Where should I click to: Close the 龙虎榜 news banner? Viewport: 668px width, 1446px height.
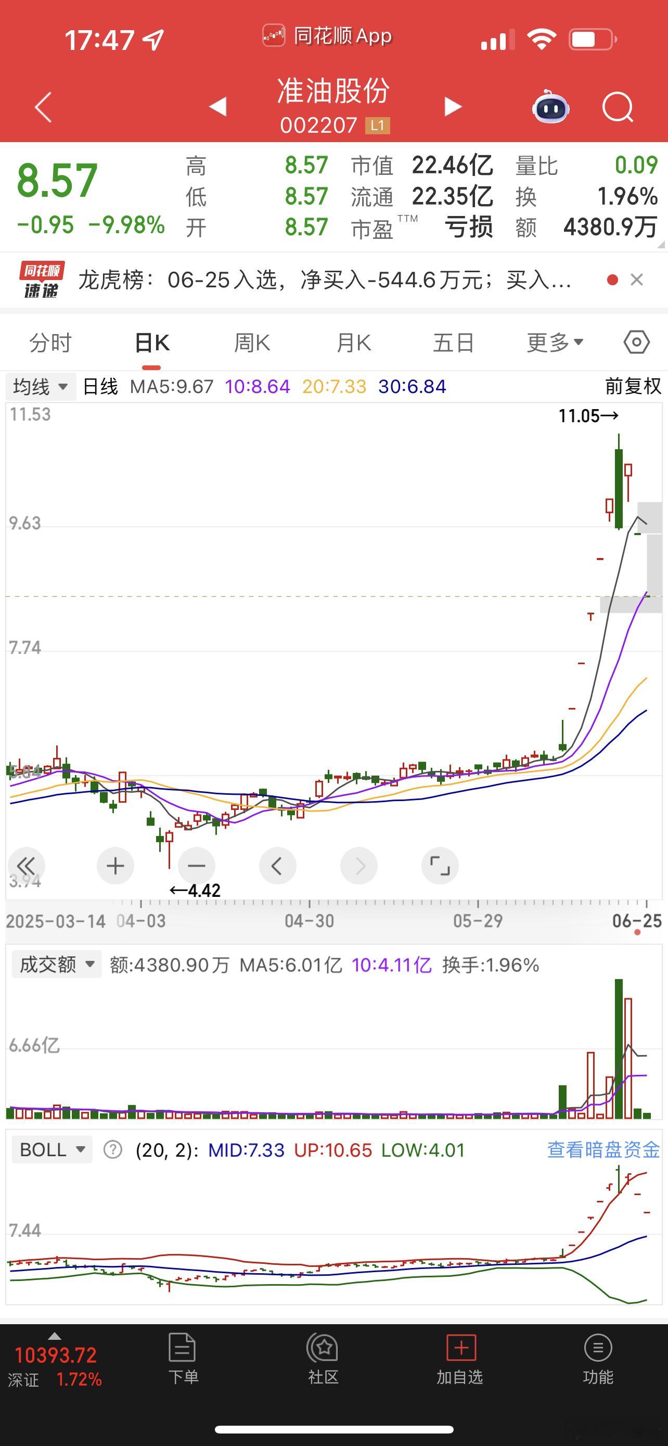pos(637,280)
